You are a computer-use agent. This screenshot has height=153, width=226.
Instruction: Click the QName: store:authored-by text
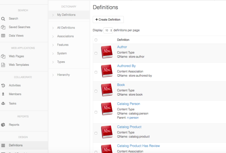(134, 75)
